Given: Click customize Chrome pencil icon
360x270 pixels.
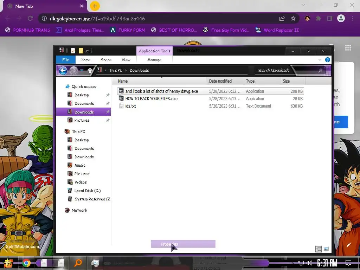Looking at the screenshot, I should (348, 245).
